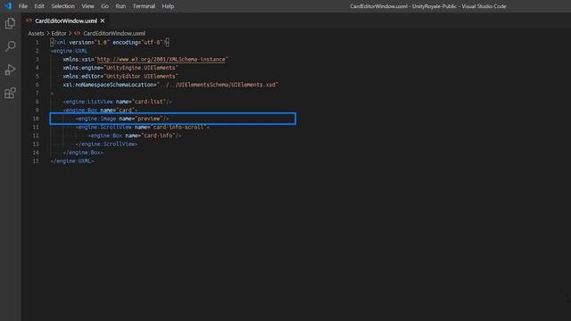Click line number 10 in gutter
The image size is (571, 321).
[x=36, y=119]
